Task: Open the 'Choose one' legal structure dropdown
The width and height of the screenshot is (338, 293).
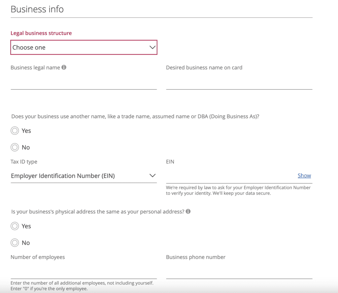Action: click(84, 47)
